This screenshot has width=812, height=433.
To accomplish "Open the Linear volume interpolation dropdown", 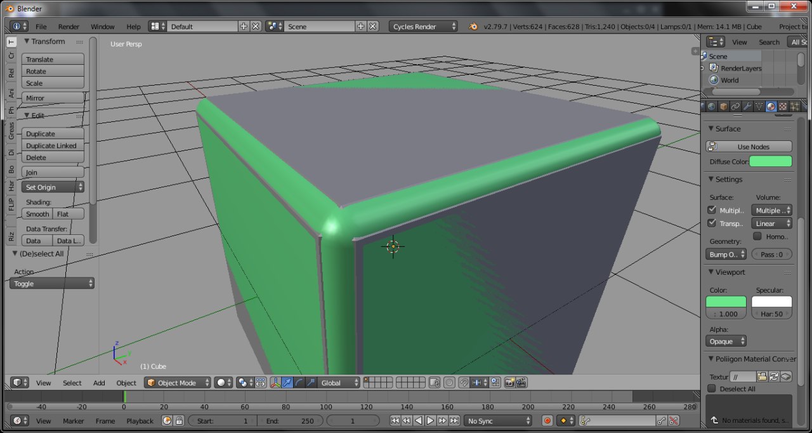I will (x=772, y=223).
